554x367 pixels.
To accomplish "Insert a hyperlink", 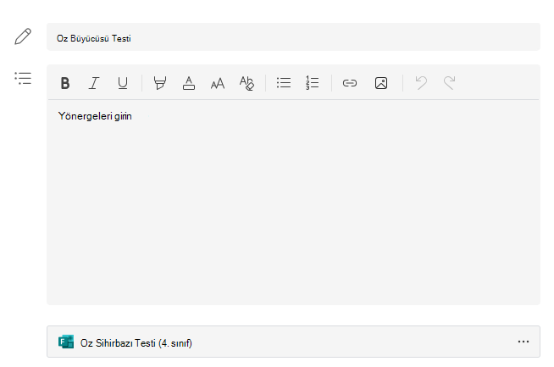I will coord(350,83).
